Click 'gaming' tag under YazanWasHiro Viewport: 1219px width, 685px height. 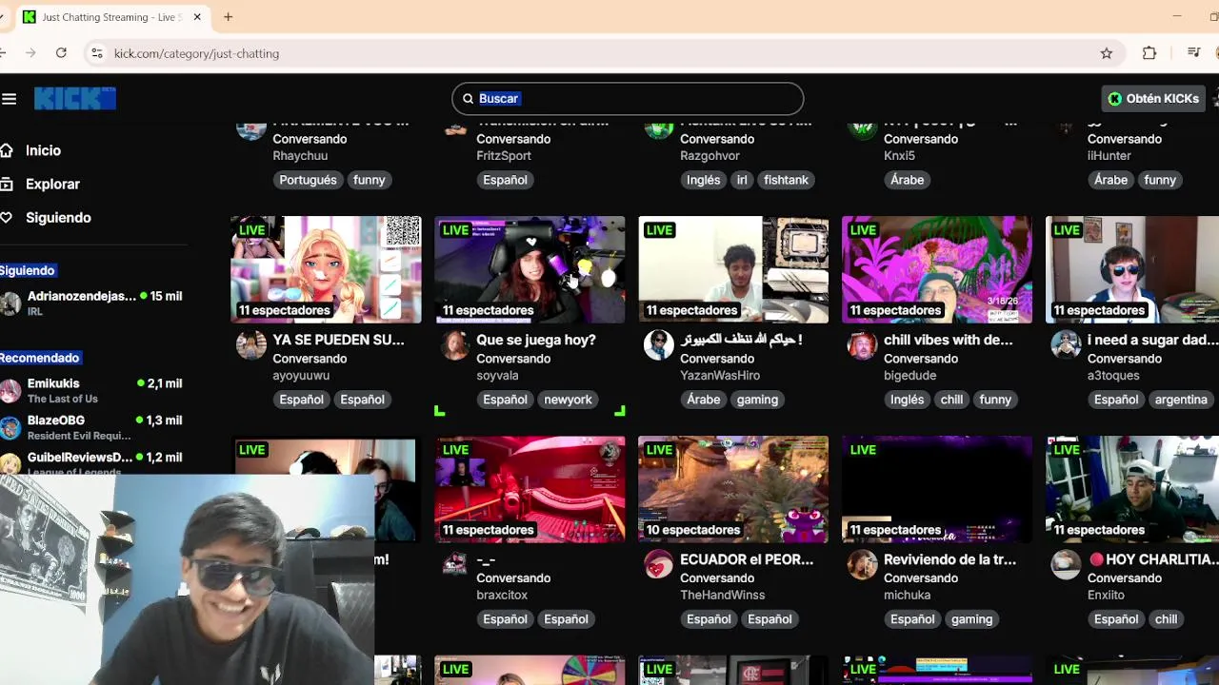(x=757, y=400)
